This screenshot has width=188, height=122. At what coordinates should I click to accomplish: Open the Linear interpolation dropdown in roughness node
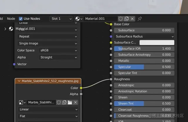click(48, 109)
